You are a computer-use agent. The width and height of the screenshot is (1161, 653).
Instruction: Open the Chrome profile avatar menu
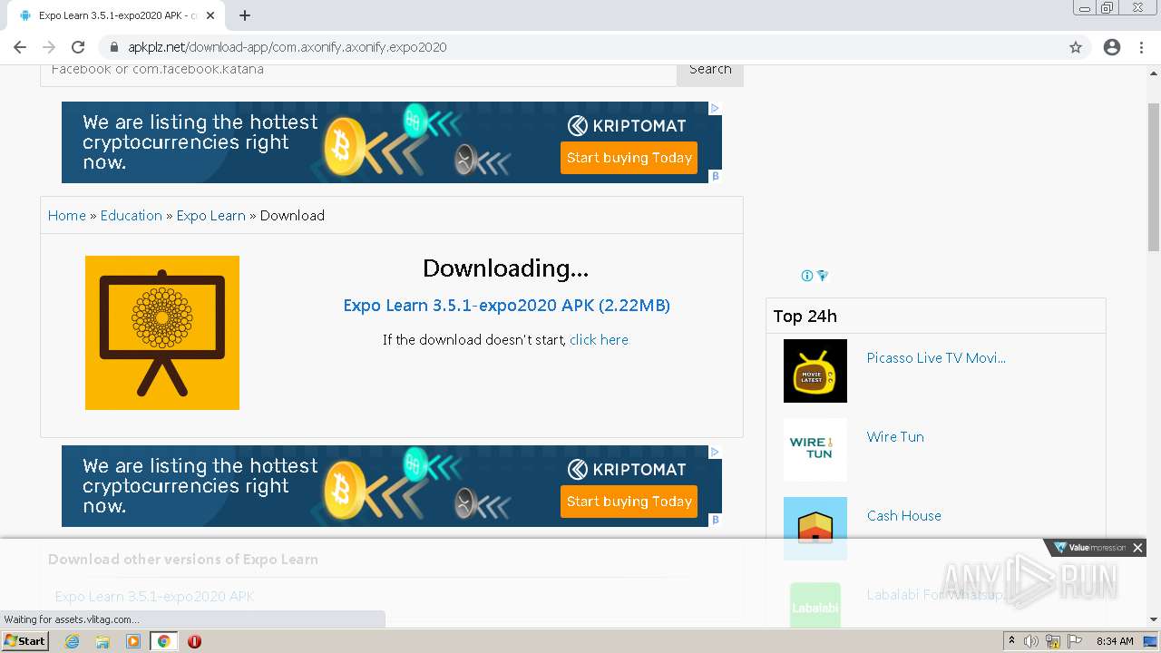pos(1112,47)
